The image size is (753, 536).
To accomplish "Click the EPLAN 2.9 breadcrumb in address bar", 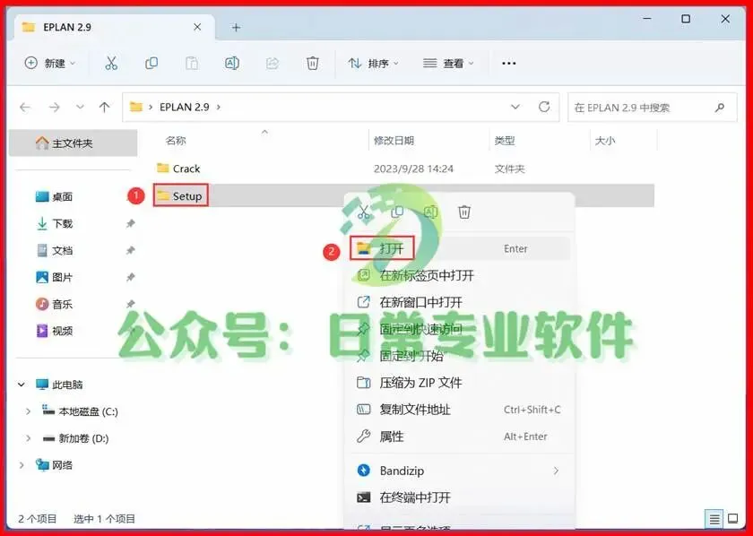I will coord(185,107).
